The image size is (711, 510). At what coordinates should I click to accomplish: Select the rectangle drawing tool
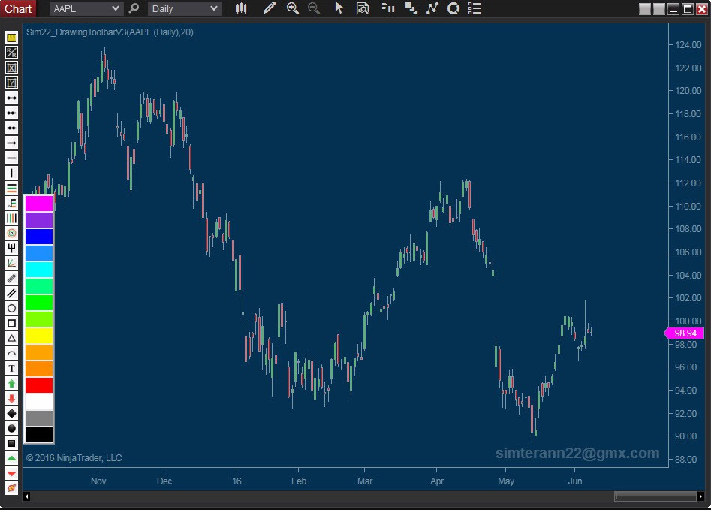(x=11, y=323)
